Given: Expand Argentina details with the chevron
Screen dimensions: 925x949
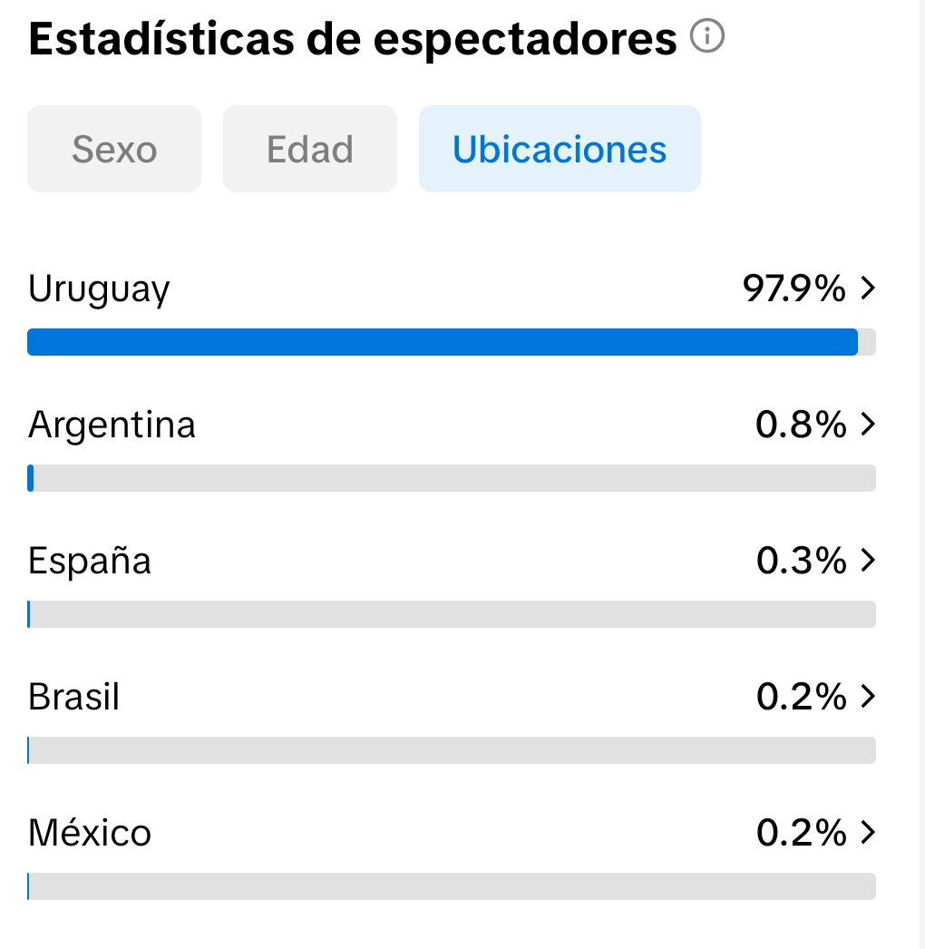Looking at the screenshot, I should coord(868,424).
